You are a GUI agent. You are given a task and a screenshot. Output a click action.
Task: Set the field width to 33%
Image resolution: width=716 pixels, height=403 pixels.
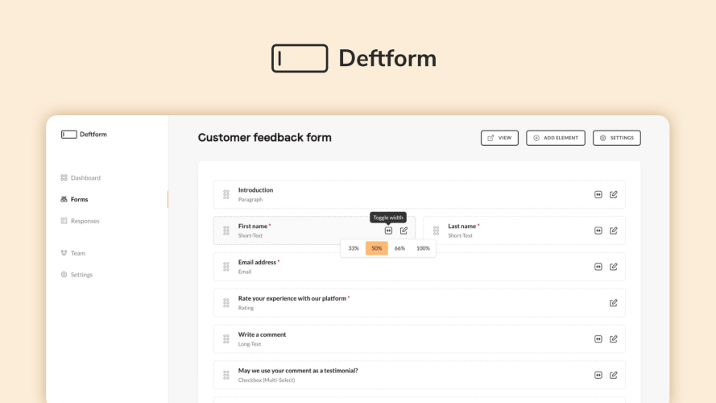coord(354,248)
